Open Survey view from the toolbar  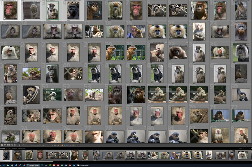click(x=12, y=145)
